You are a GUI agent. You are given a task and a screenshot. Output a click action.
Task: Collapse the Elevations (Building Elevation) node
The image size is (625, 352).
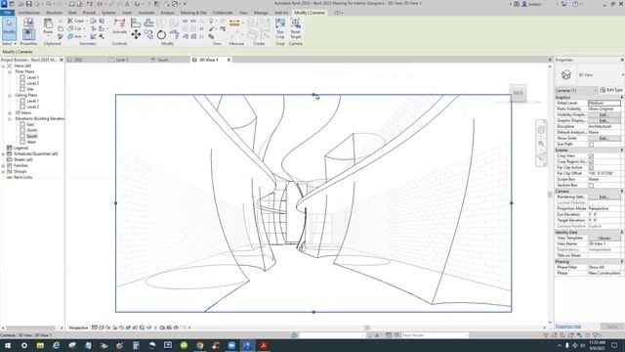pyautogui.click(x=10, y=119)
